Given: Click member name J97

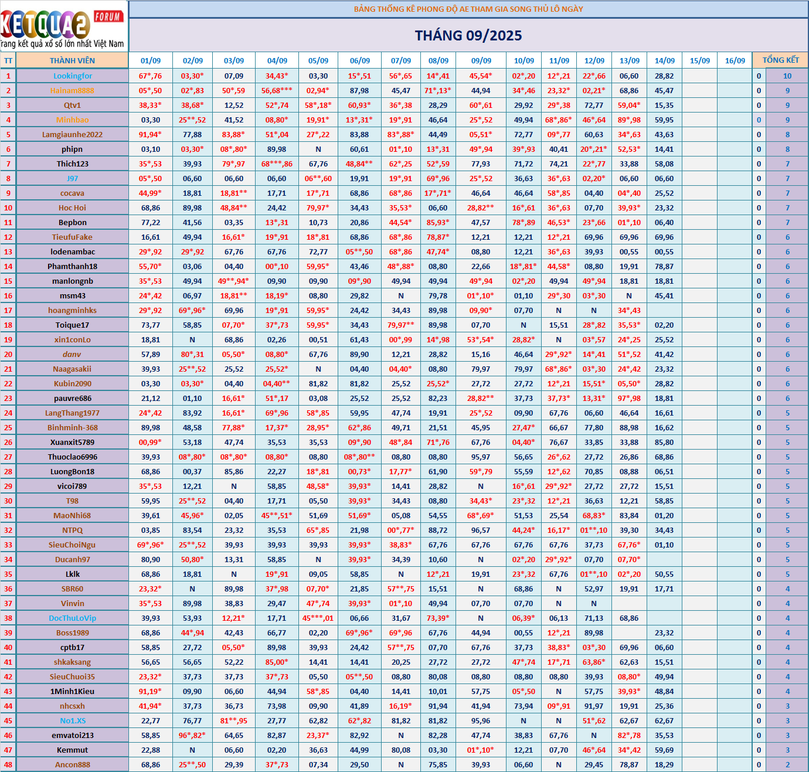Looking at the screenshot, I should (72, 178).
